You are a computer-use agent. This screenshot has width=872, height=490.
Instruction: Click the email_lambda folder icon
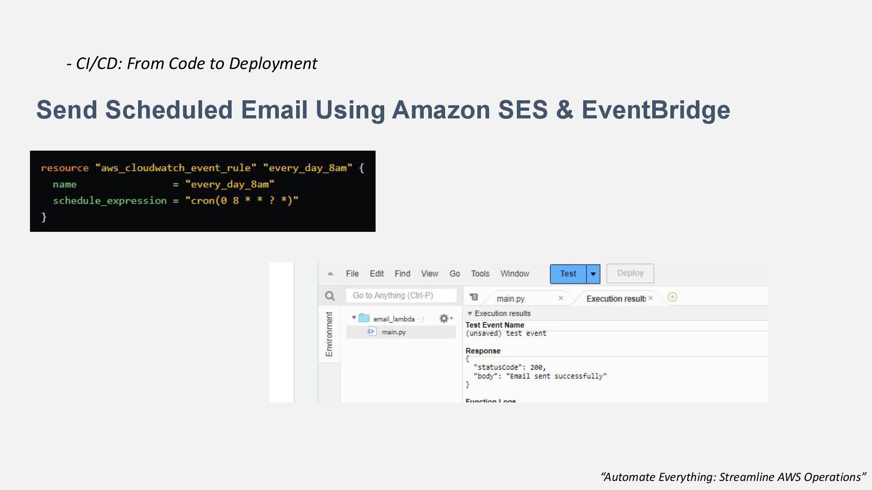pyautogui.click(x=364, y=318)
